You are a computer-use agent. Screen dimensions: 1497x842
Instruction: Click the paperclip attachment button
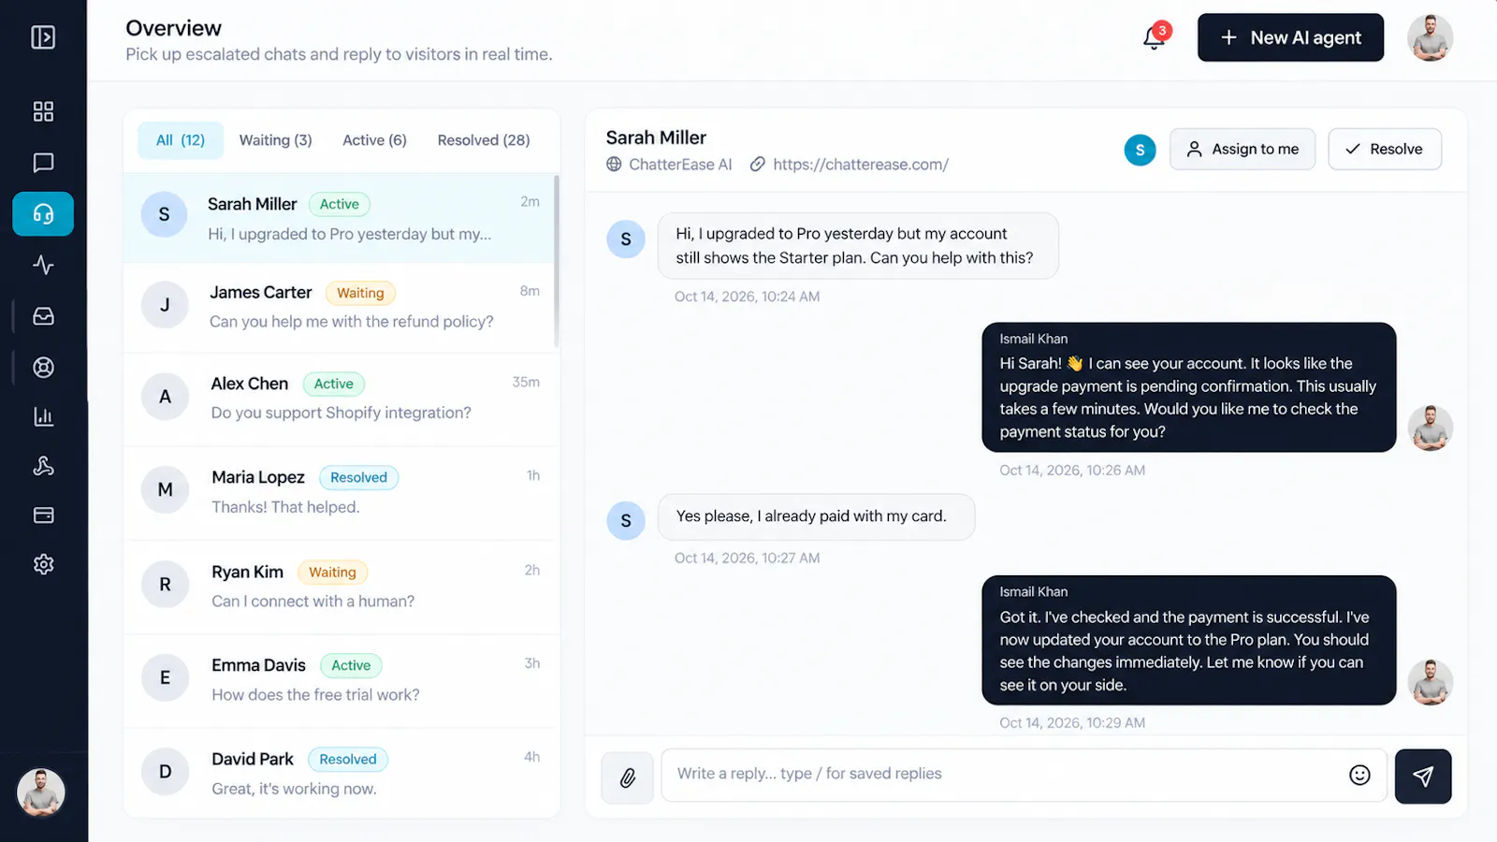point(627,777)
